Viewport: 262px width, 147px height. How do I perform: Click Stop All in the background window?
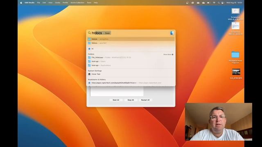131,100
